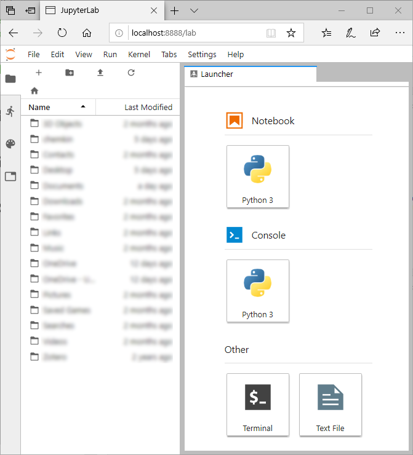This screenshot has width=413, height=455.
Task: Click the upload files icon
Action: click(x=100, y=73)
